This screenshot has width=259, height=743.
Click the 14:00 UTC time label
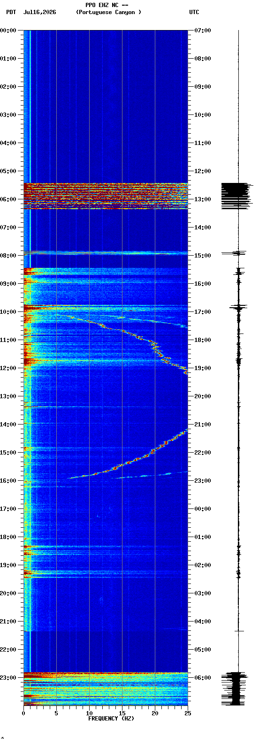pos(203,227)
